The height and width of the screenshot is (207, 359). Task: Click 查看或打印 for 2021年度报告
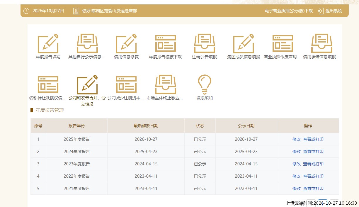point(313,189)
